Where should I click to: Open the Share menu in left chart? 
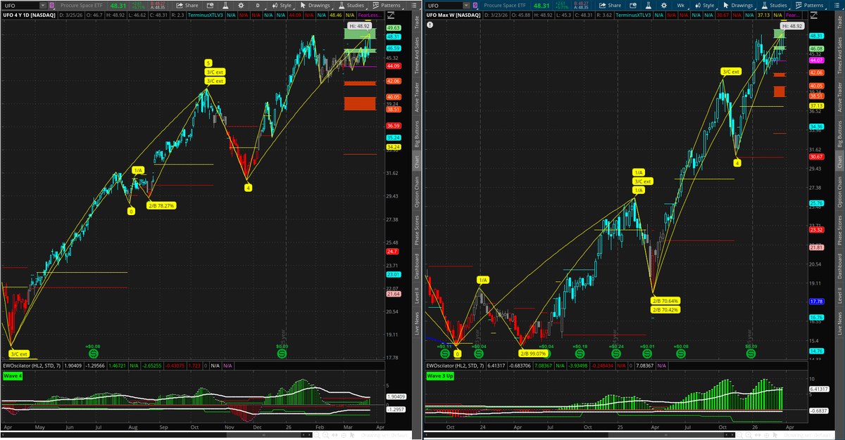[x=187, y=6]
